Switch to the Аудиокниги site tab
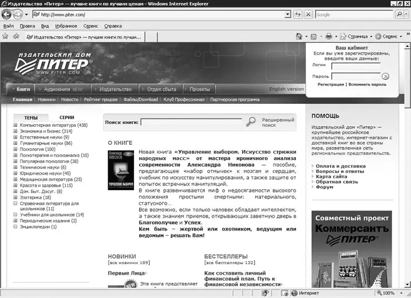The image size is (411, 298). pyautogui.click(x=63, y=89)
